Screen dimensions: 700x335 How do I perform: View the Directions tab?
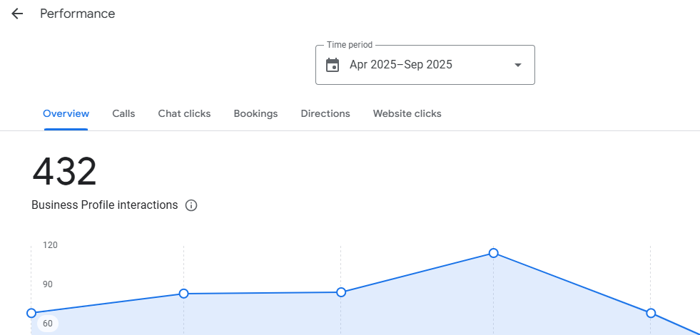pos(325,114)
